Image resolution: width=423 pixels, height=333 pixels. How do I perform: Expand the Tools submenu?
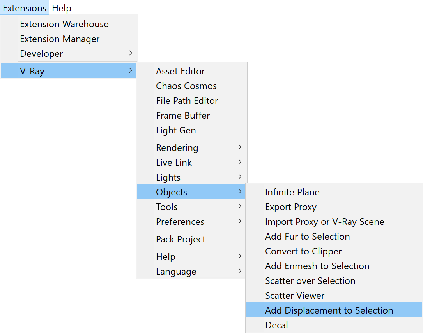click(x=191, y=207)
